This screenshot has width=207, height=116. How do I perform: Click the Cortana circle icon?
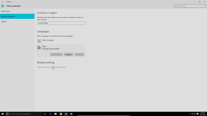7,114
